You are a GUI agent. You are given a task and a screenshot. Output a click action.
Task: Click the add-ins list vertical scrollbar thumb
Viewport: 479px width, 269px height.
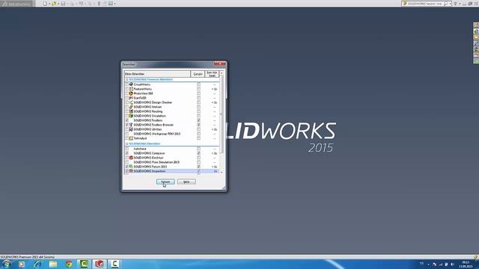coord(222,114)
